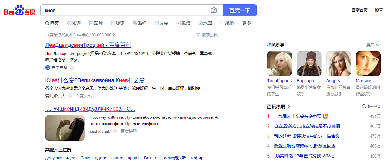Click related search девушка видео
The width and height of the screenshot is (387, 163).
click(60, 158)
